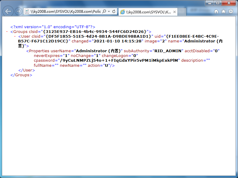The image size is (238, 178).
Task: Click the page icon in address bar
Action: pos(27,12)
